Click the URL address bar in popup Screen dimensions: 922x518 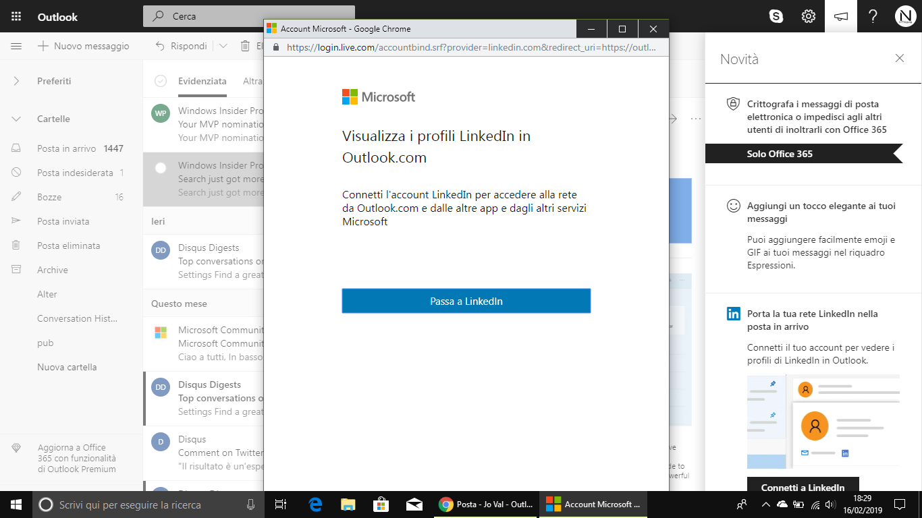click(471, 48)
